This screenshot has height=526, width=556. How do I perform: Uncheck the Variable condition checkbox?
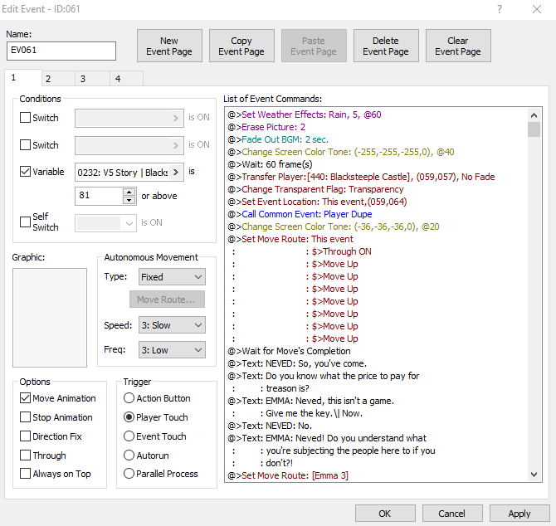click(26, 173)
